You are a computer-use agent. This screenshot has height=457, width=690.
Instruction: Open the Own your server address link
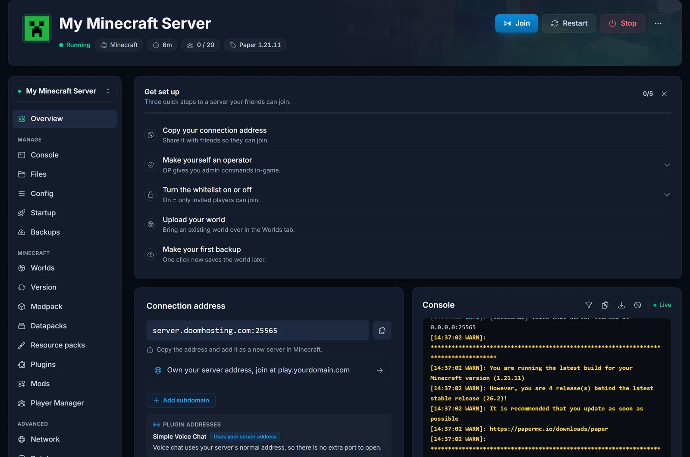click(x=269, y=370)
